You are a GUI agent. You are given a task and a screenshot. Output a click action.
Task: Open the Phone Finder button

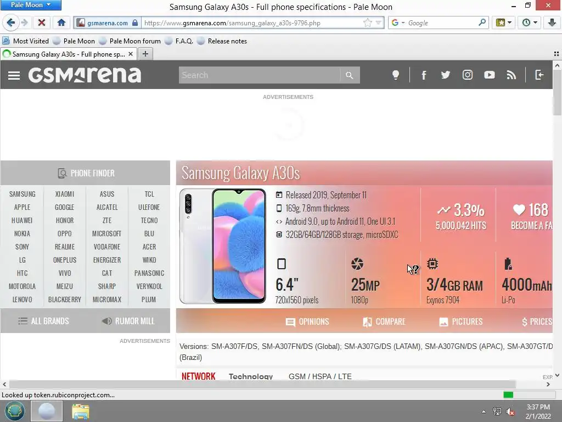coord(85,173)
